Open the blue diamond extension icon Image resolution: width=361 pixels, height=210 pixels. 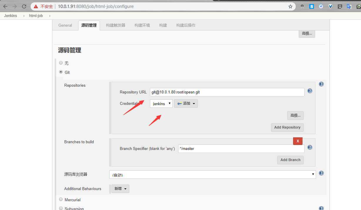330,6
